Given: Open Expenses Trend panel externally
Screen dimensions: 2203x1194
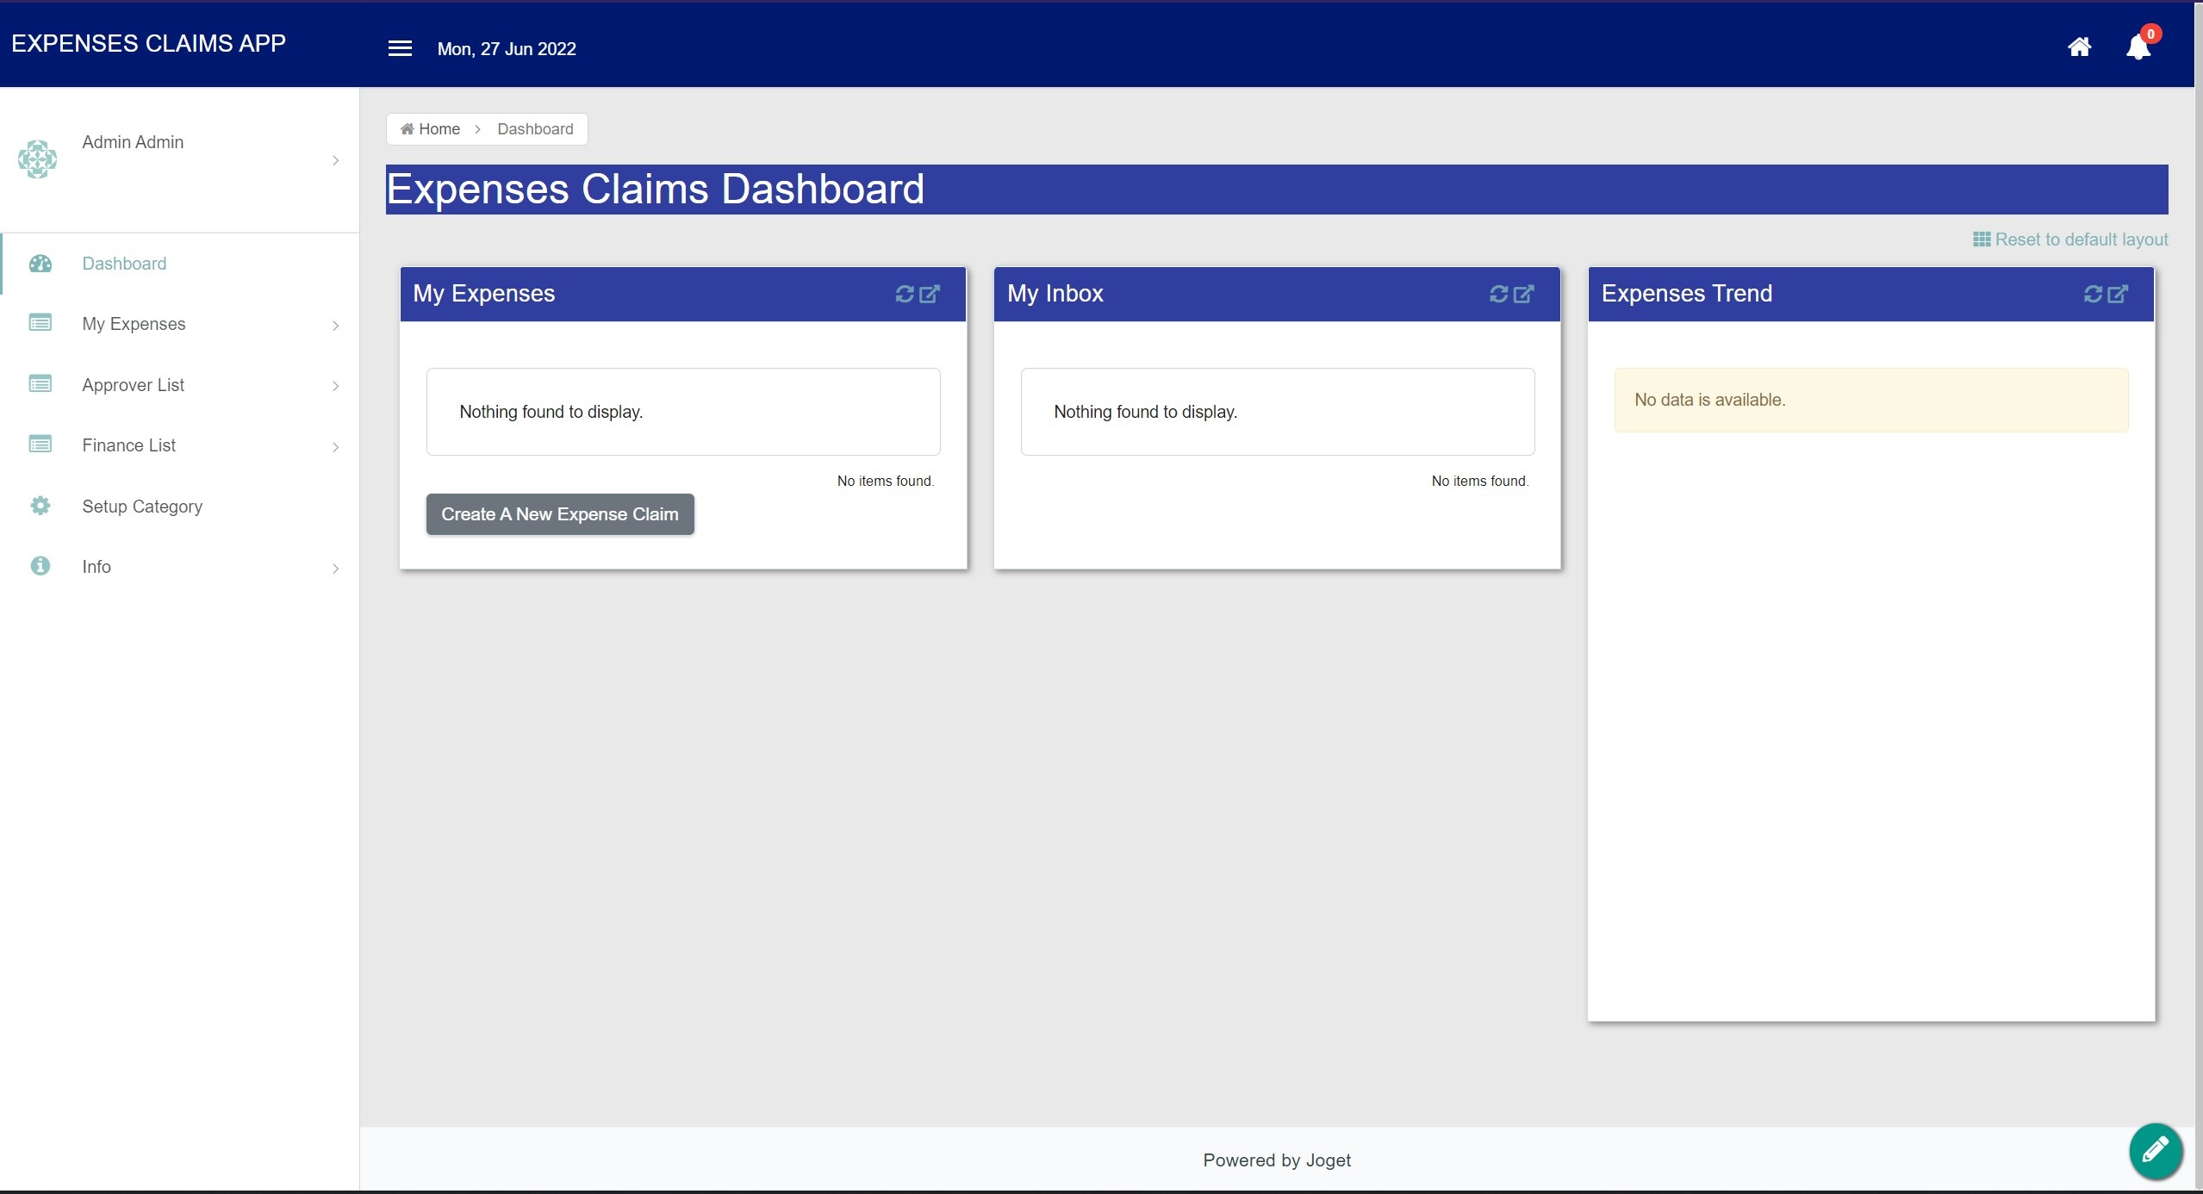Looking at the screenshot, I should click(2119, 294).
